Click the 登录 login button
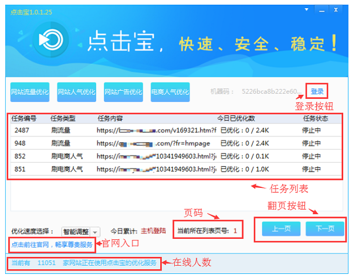Screen dimensions: 352x278 [317, 91]
